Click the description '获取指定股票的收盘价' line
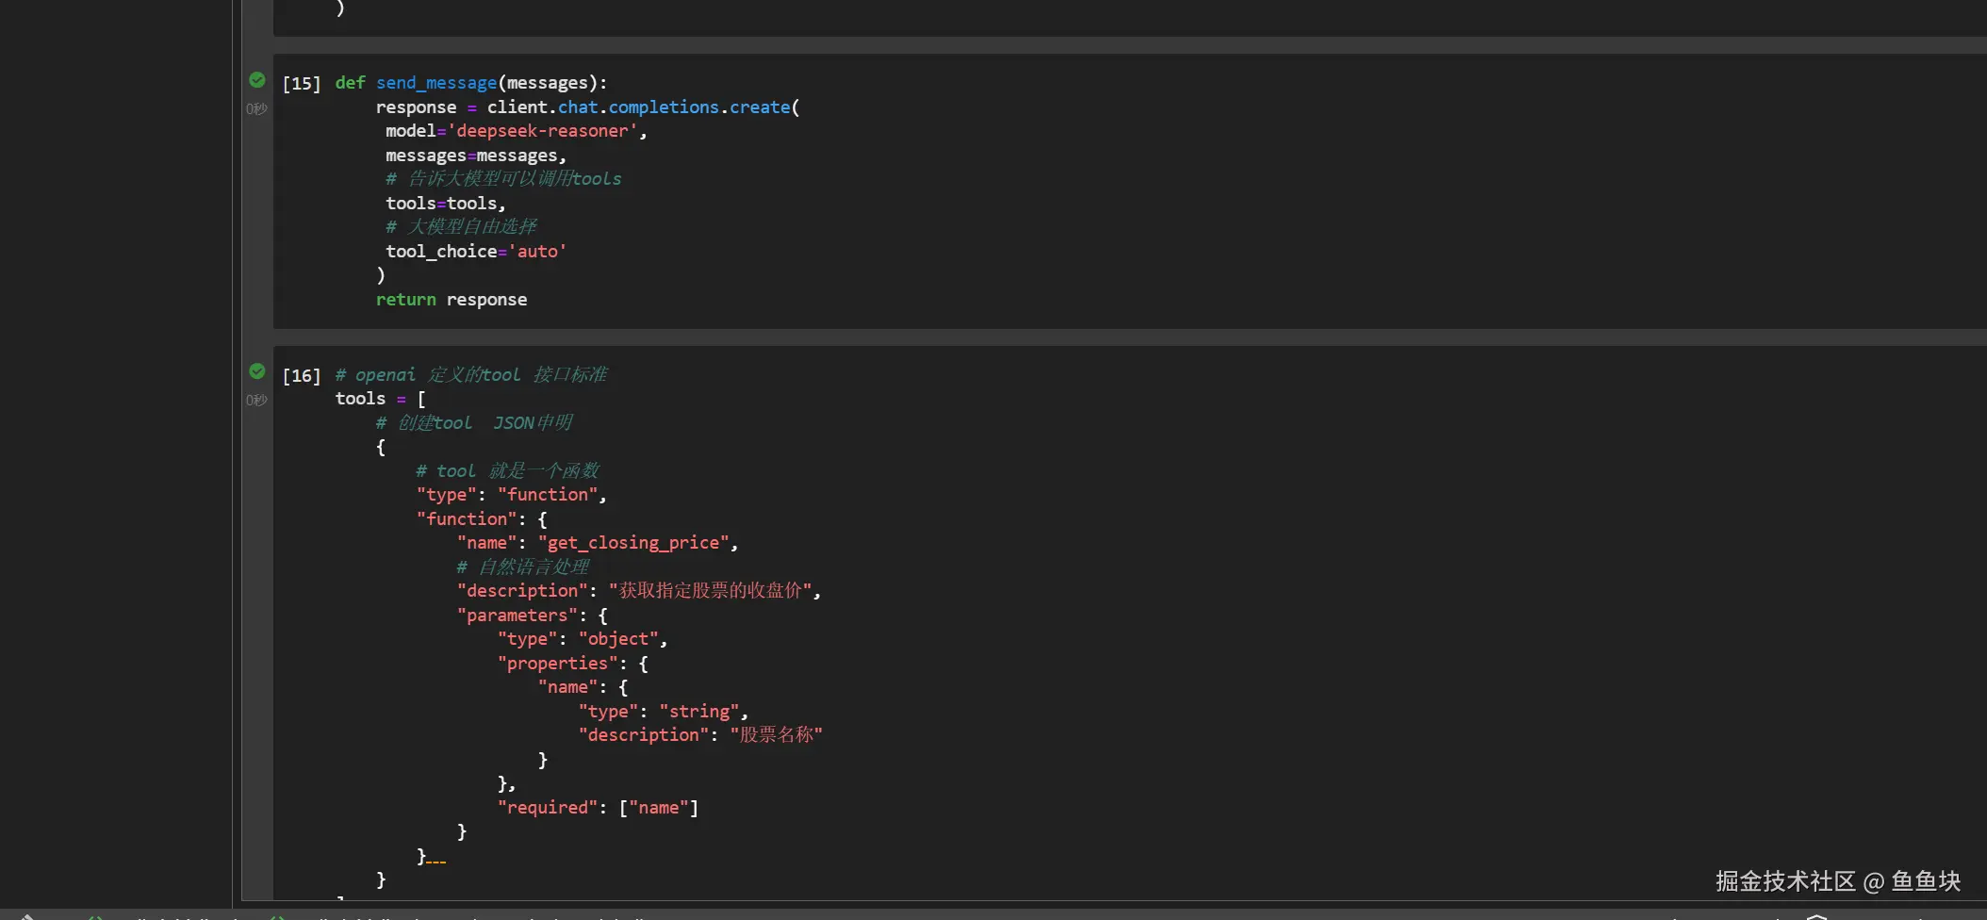 coord(639,591)
